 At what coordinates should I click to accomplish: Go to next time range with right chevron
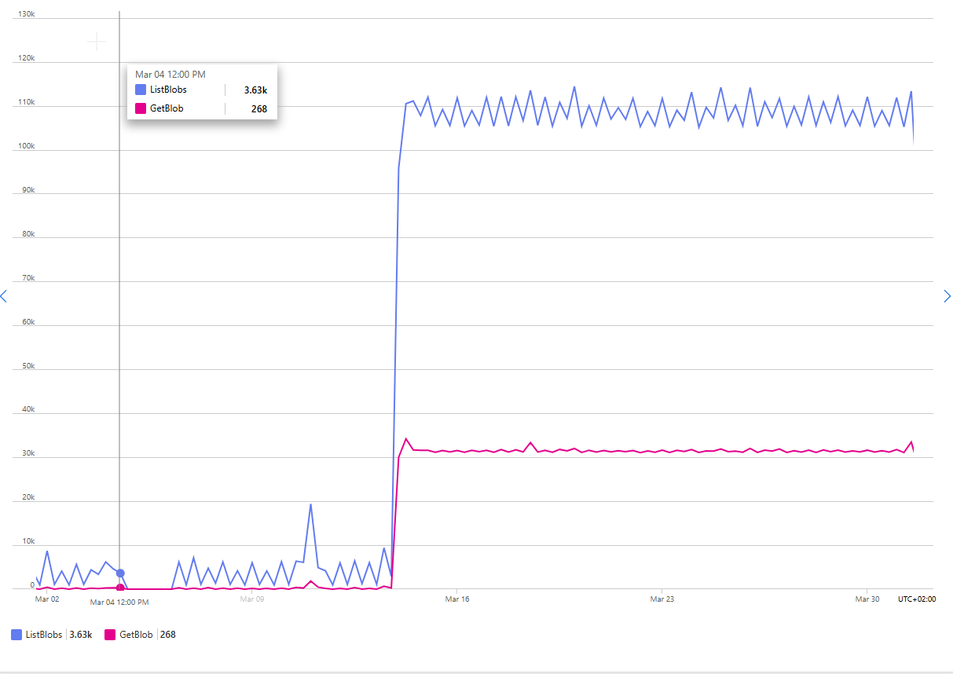click(947, 296)
